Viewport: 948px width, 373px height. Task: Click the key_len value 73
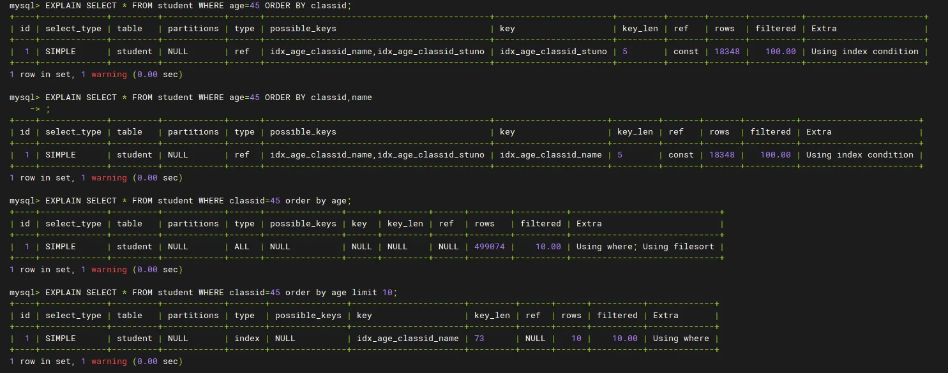(x=479, y=339)
